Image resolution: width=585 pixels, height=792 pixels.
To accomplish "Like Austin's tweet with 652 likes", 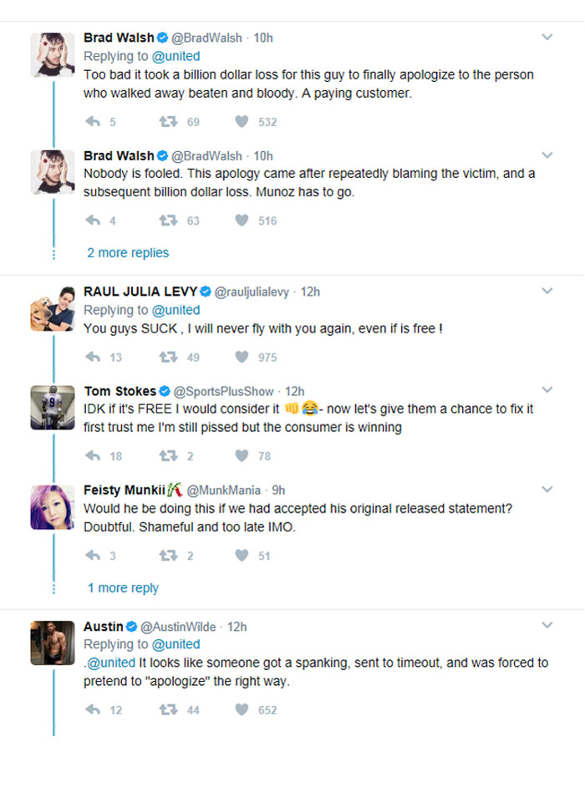I will pyautogui.click(x=242, y=710).
